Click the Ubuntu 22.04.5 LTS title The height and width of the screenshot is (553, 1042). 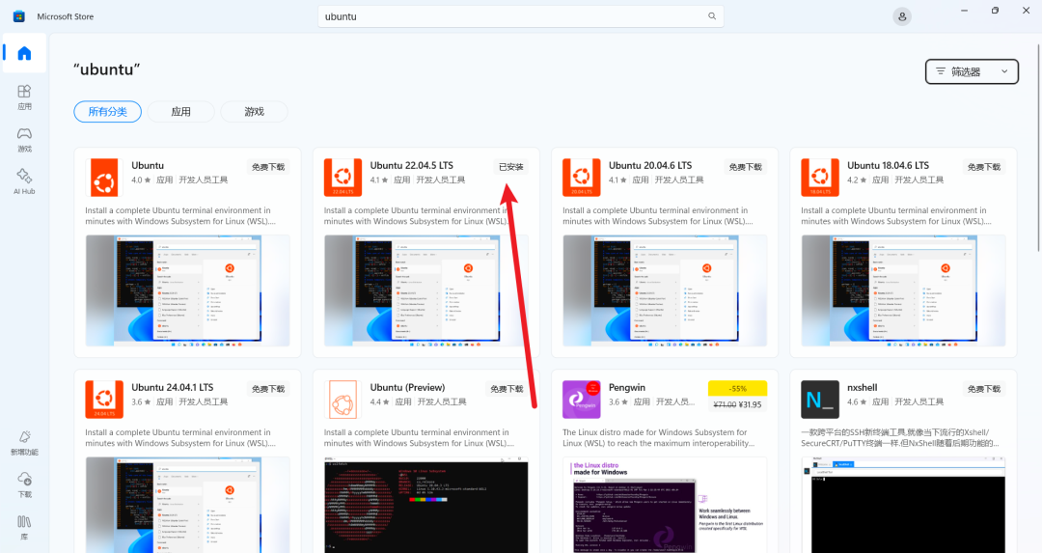click(x=411, y=165)
